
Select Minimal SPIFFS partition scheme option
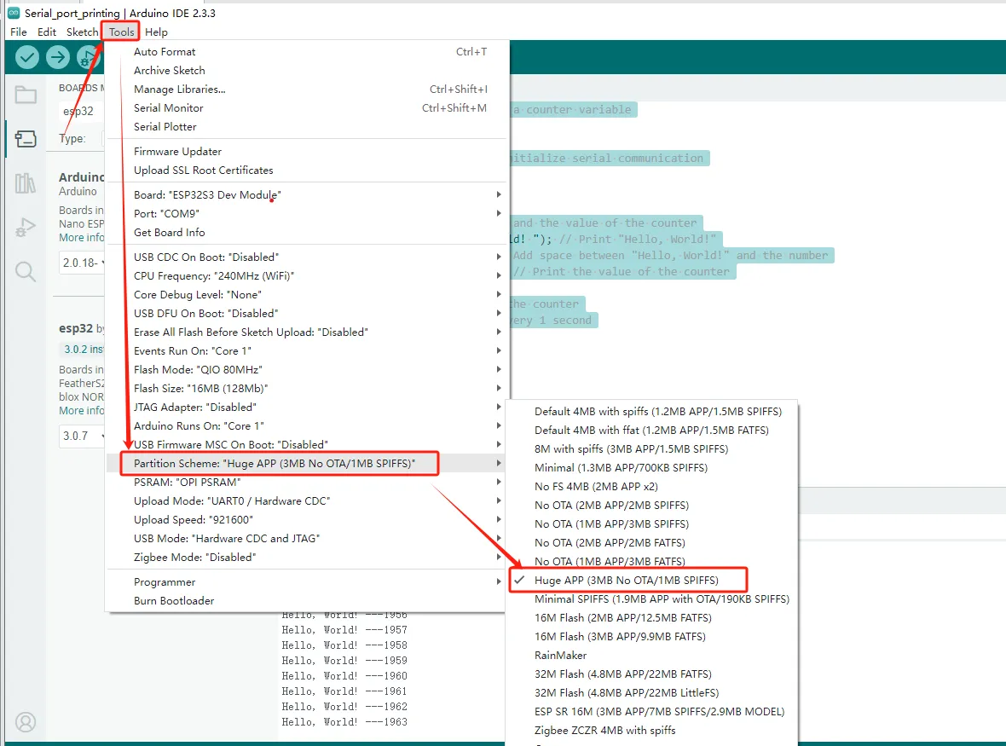tap(661, 599)
